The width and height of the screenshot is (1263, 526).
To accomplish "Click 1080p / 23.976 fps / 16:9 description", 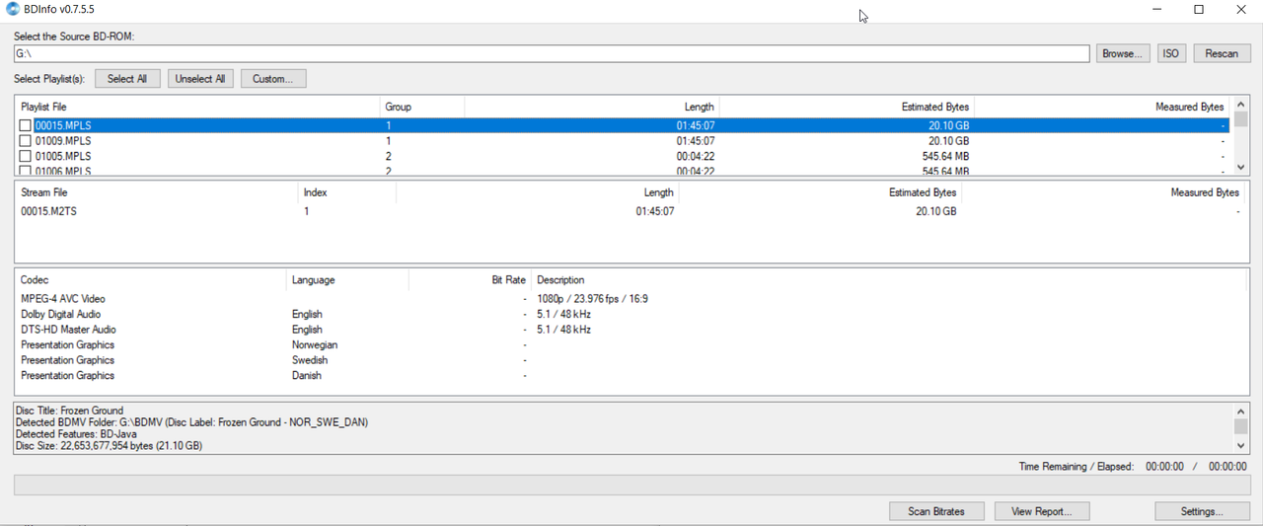I will point(592,299).
